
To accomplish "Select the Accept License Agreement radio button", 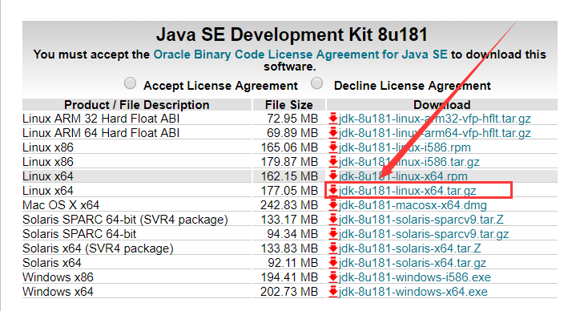I will point(130,83).
